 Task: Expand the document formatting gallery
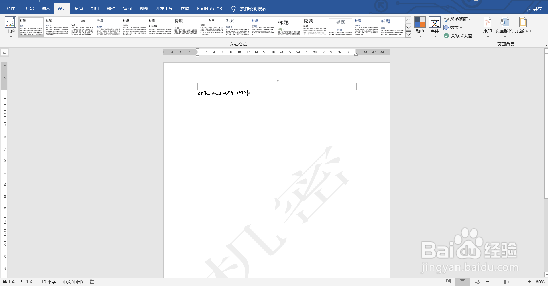coord(408,35)
